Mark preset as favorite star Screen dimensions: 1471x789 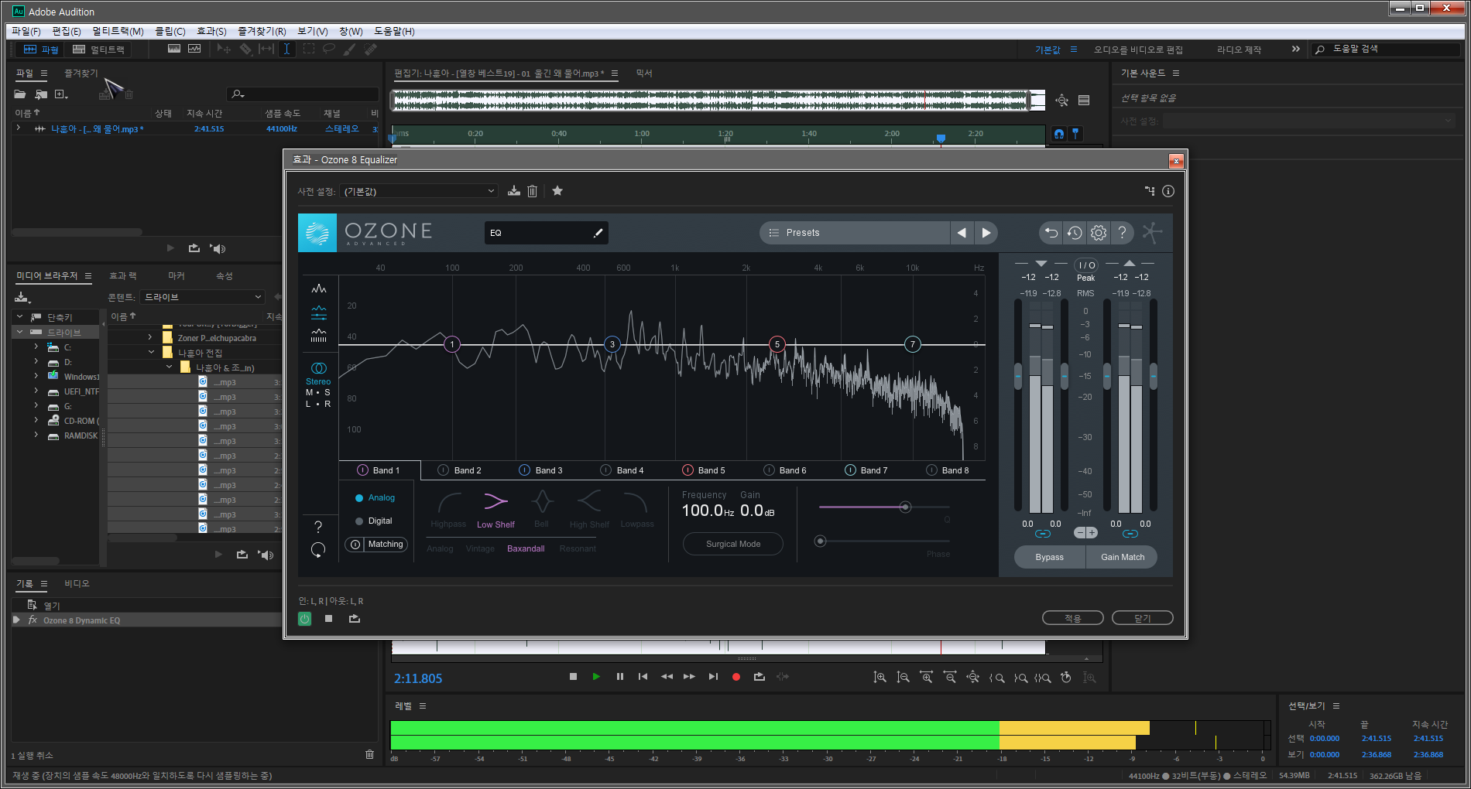point(557,191)
